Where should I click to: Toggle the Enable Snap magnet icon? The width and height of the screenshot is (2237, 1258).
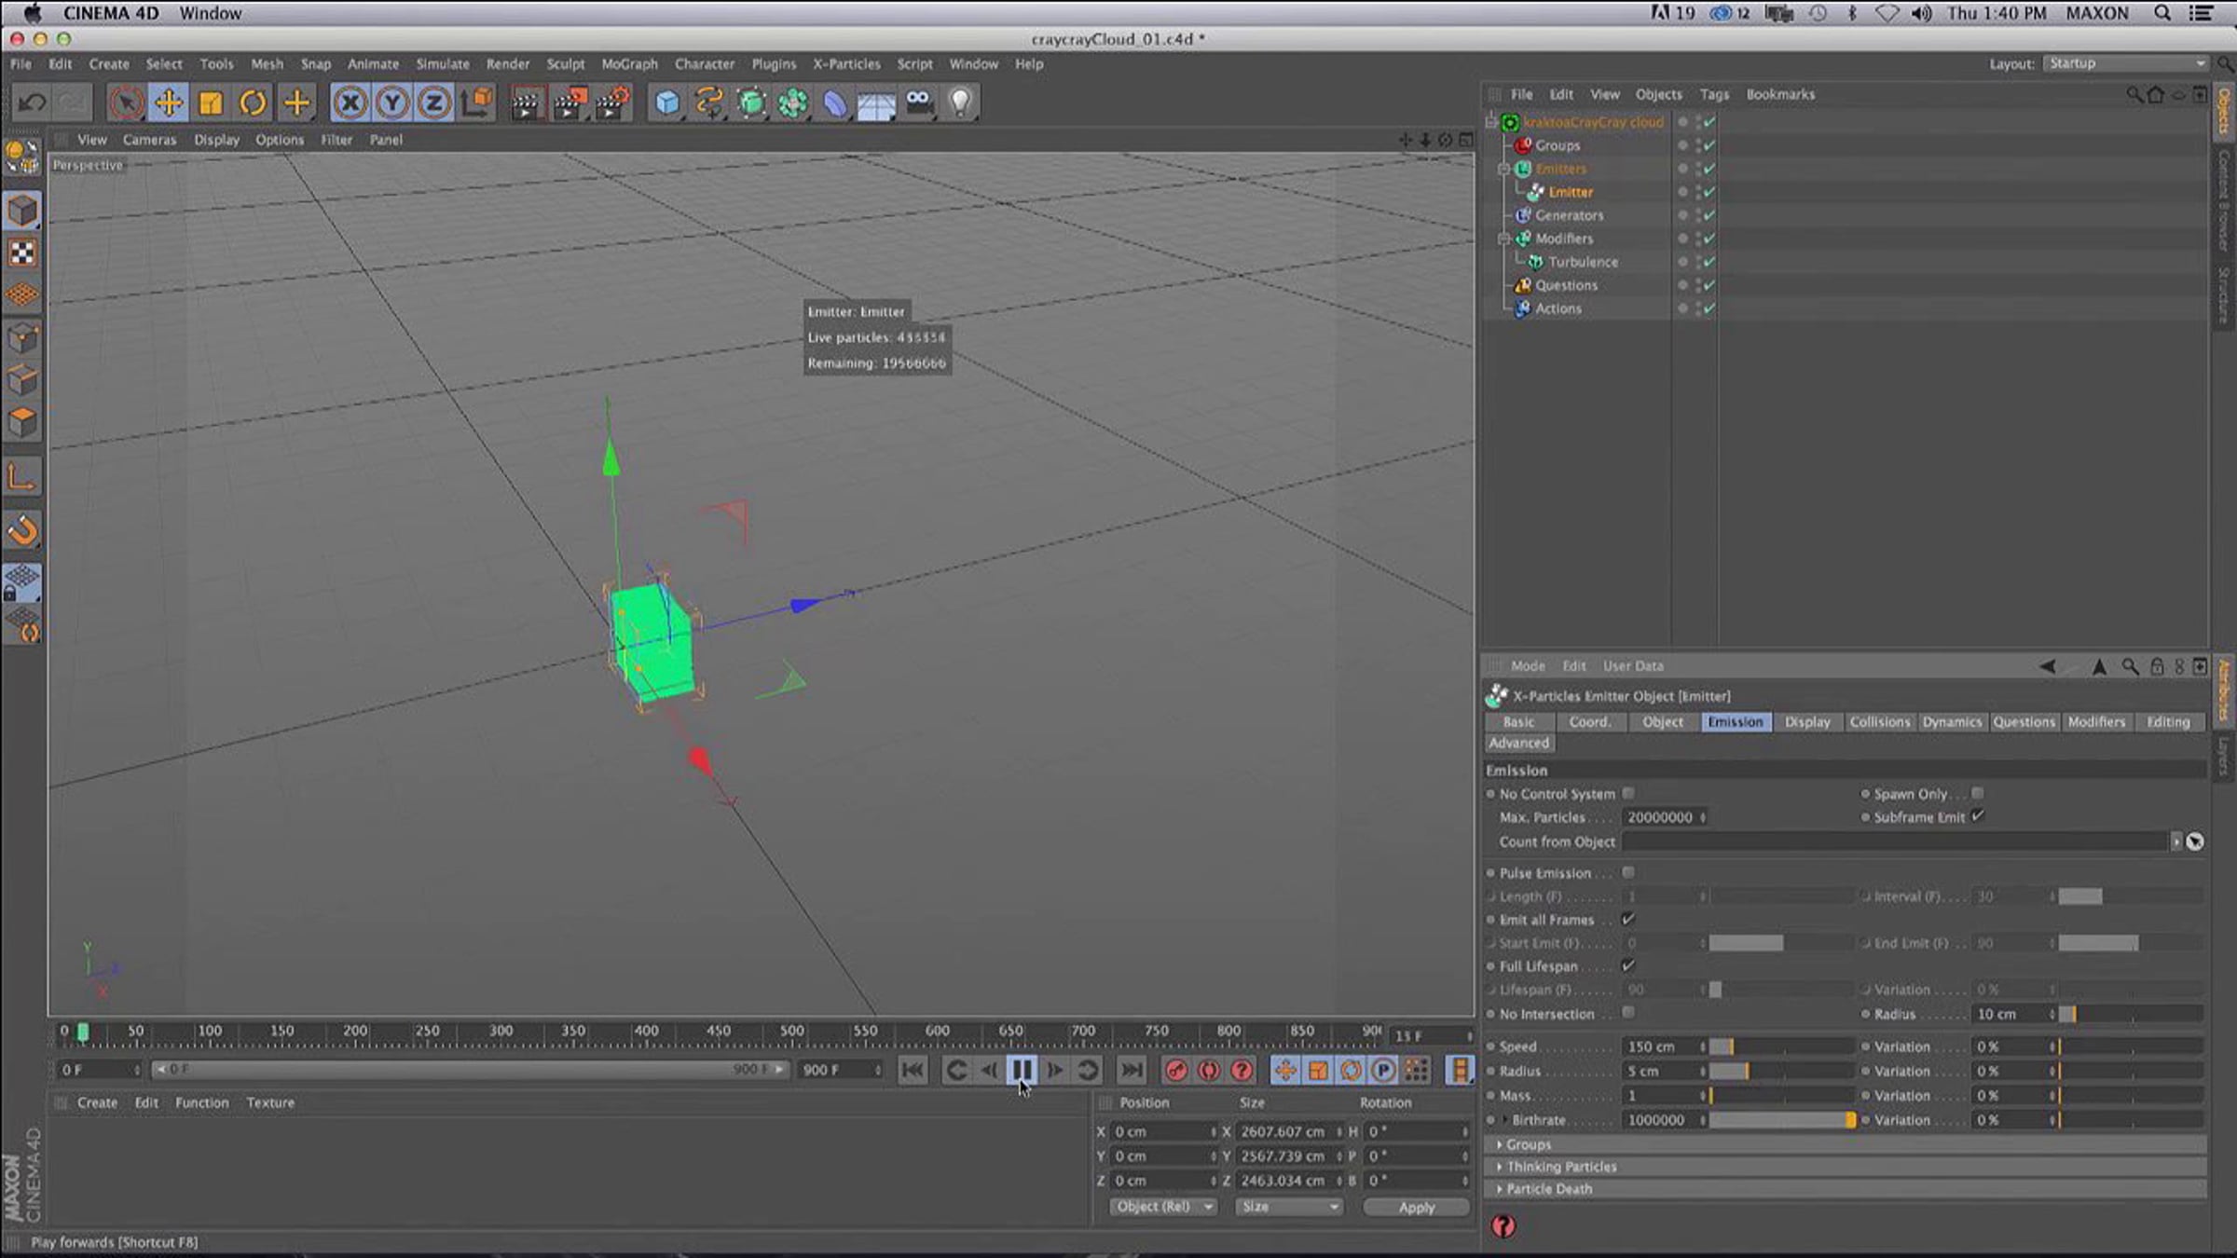[22, 530]
